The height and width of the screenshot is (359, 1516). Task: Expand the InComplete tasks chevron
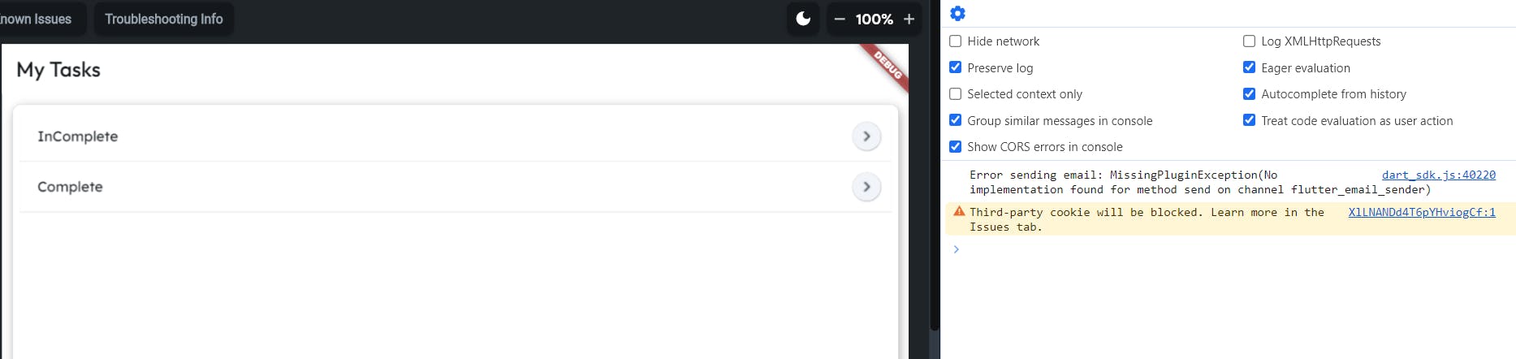click(x=866, y=136)
